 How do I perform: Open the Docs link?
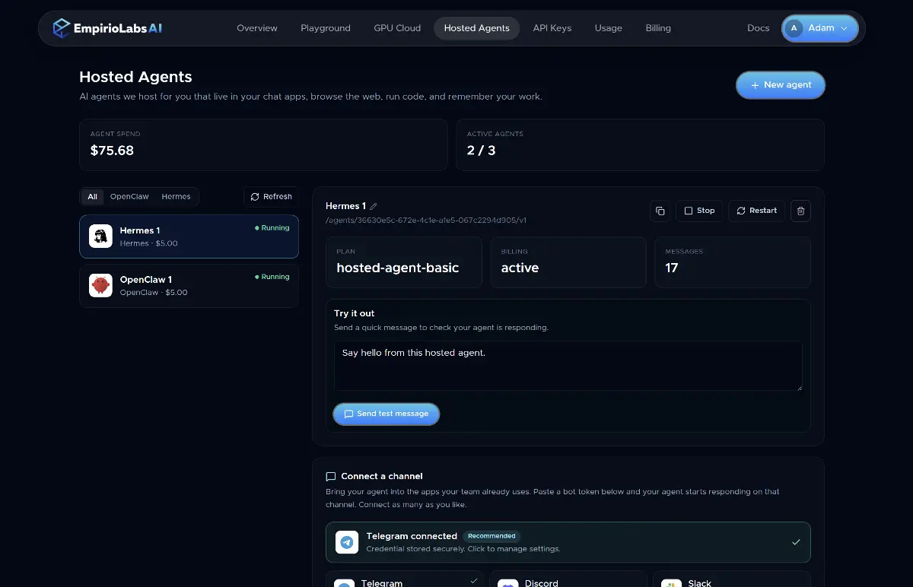[x=759, y=28]
